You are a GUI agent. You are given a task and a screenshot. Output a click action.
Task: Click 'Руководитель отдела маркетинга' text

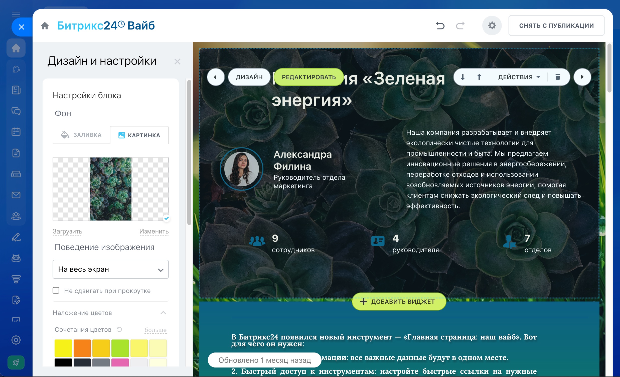(x=309, y=181)
